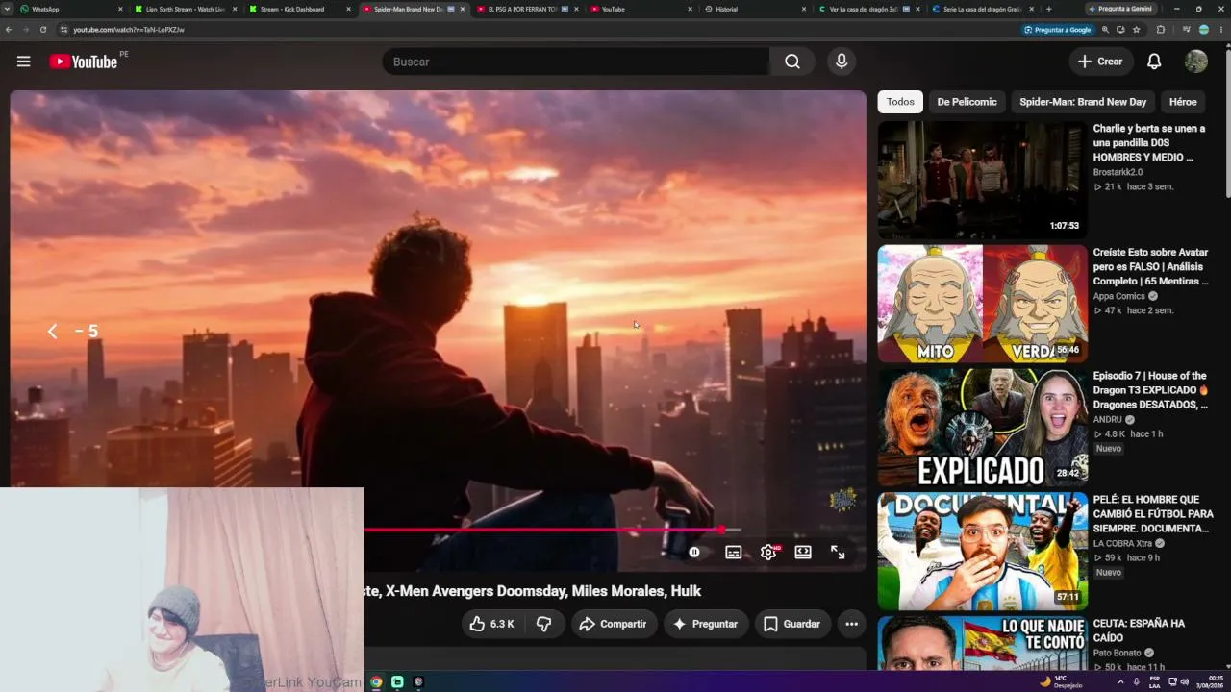Like the video with thumbs up
Screen dimensions: 1231x692
pos(491,624)
